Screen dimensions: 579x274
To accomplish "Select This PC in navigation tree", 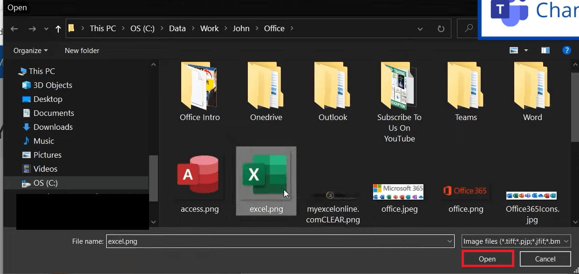I will (x=36, y=71).
